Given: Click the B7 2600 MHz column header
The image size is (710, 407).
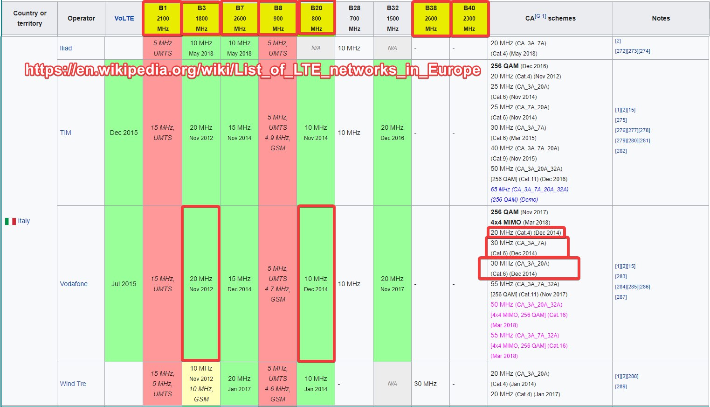Looking at the screenshot, I should click(x=240, y=18).
